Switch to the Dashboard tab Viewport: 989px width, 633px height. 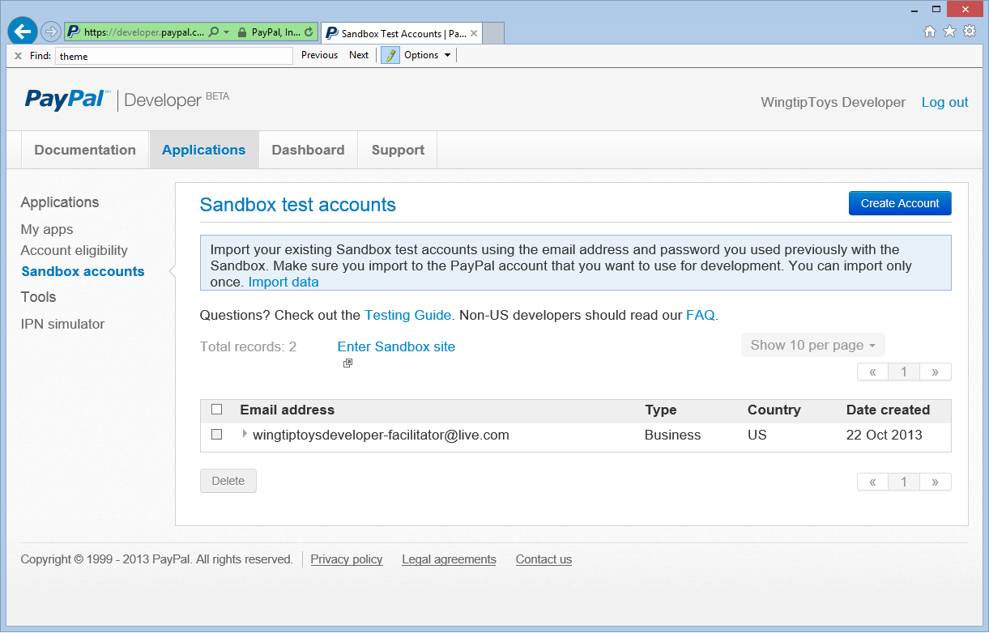(x=308, y=150)
